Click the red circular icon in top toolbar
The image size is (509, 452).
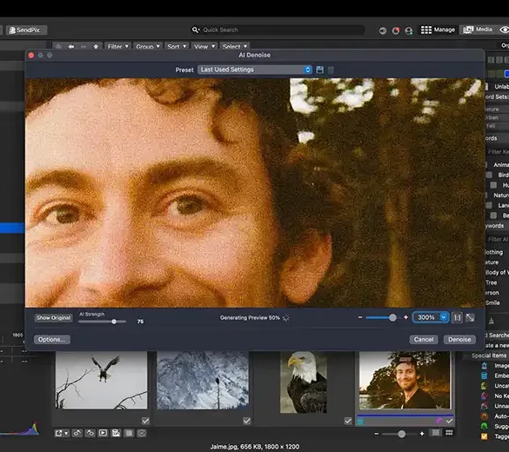[x=396, y=30]
